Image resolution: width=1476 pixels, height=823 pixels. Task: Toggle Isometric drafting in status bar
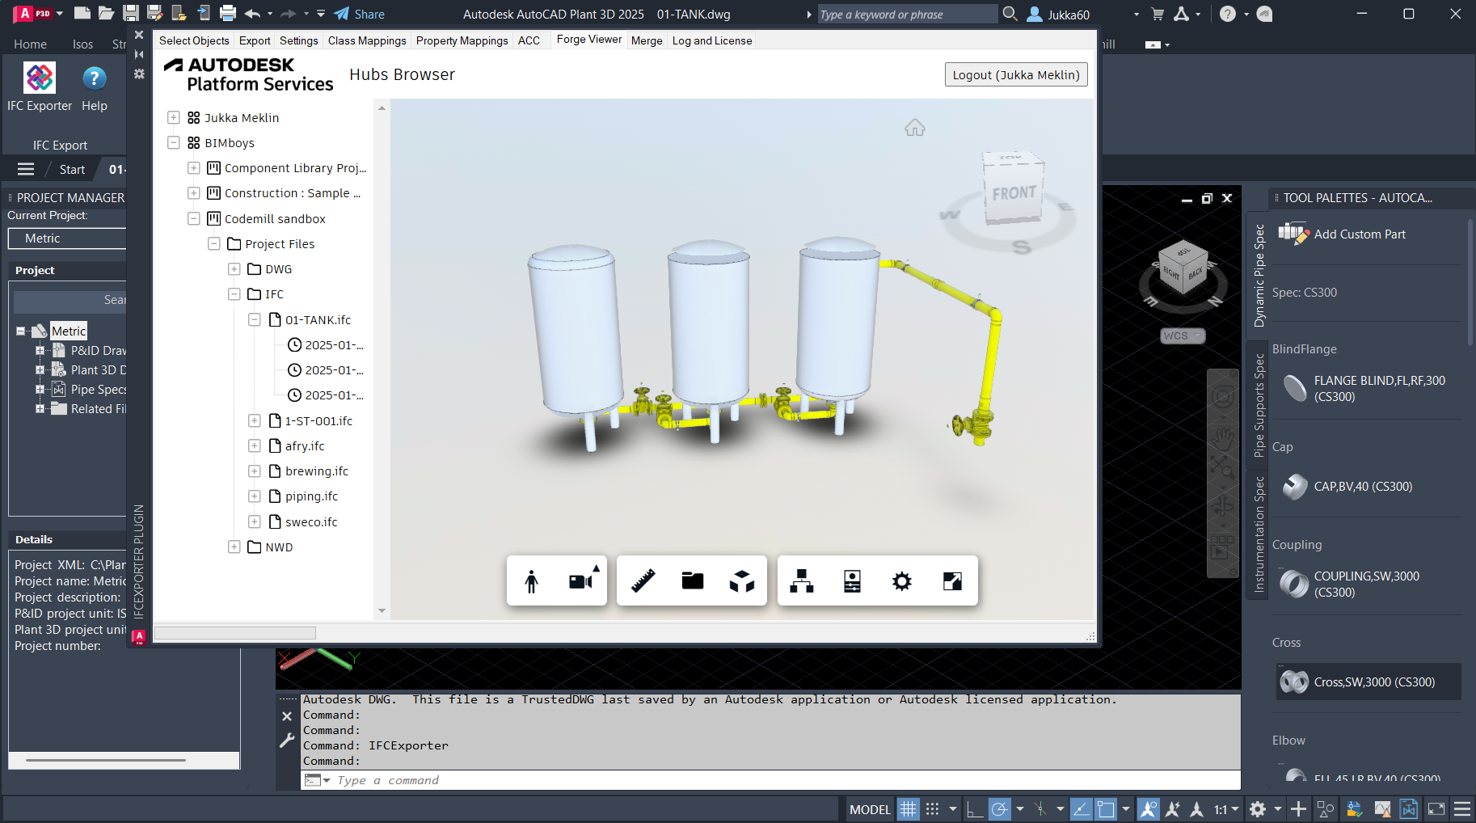pyautogui.click(x=1040, y=809)
